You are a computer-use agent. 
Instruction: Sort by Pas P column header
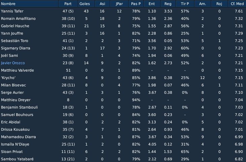[136, 4]
